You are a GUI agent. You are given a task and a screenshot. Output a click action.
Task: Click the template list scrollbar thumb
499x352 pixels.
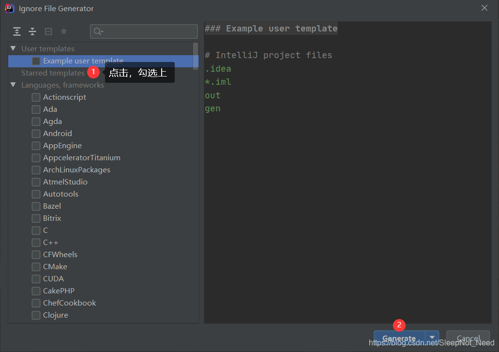tap(196, 56)
